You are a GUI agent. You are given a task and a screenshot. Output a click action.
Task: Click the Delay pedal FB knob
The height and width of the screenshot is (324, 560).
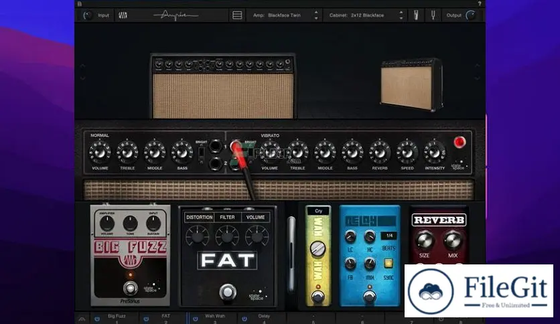click(350, 264)
